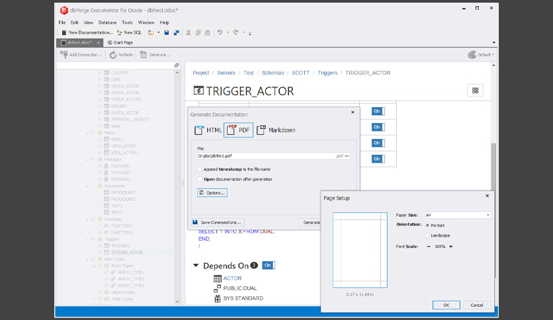Click Add Connection in the document toolbar
This screenshot has width=553, height=320.
pyautogui.click(x=81, y=55)
